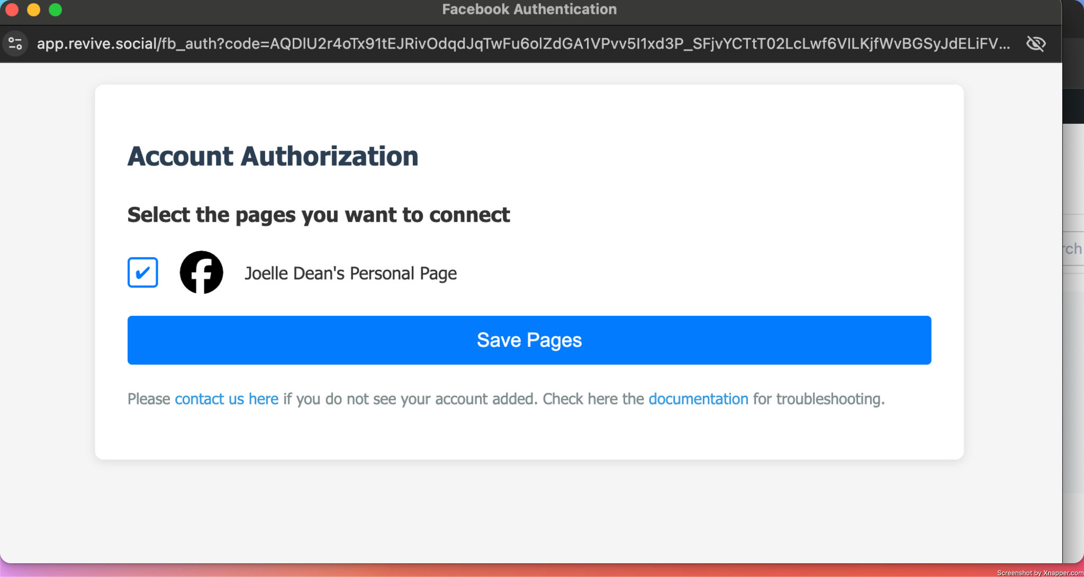
Task: Click the Select the pages you want to connect subheading
Action: point(319,215)
